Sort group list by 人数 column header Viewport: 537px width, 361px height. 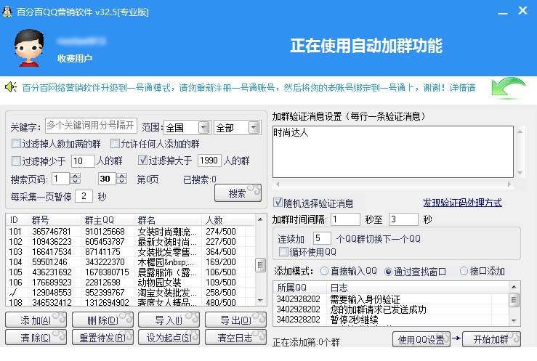[228, 219]
